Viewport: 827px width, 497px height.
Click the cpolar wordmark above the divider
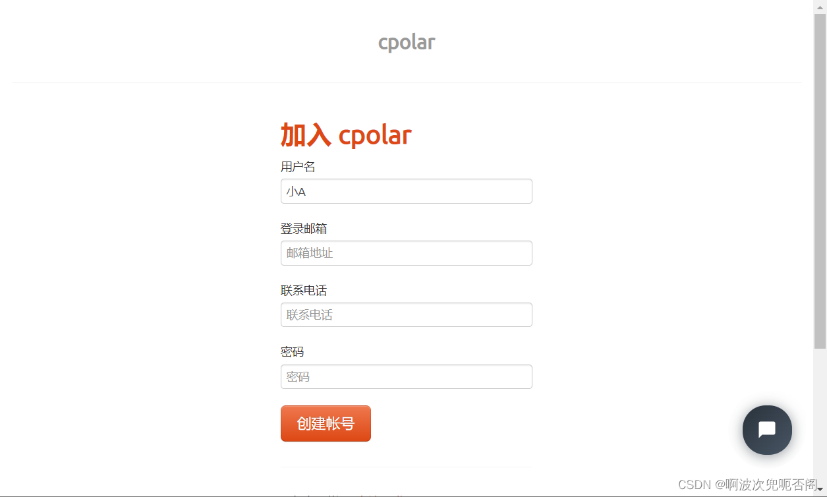point(406,42)
